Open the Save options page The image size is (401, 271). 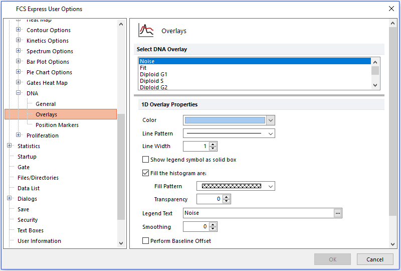click(23, 209)
